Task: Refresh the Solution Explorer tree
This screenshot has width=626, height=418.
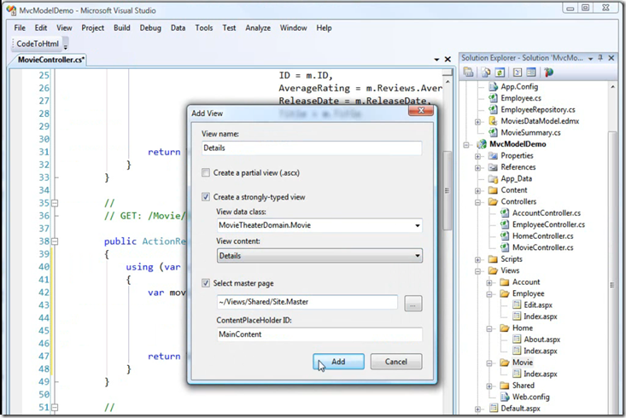Action: pos(500,73)
